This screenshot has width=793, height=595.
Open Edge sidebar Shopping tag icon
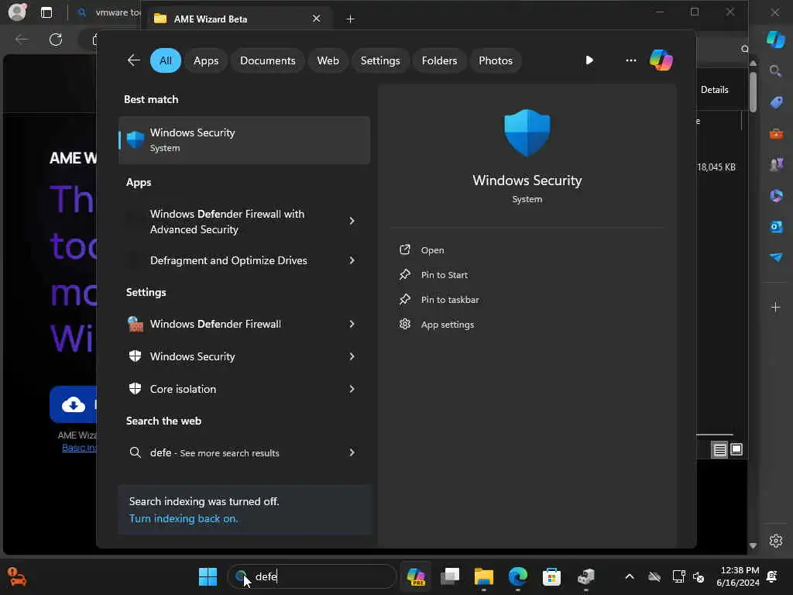[776, 103]
